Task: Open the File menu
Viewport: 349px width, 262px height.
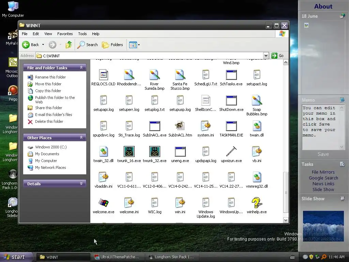Action: tap(25, 34)
